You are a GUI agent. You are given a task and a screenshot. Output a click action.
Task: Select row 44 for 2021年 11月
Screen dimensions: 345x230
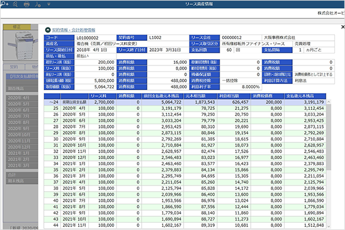click(x=185, y=225)
